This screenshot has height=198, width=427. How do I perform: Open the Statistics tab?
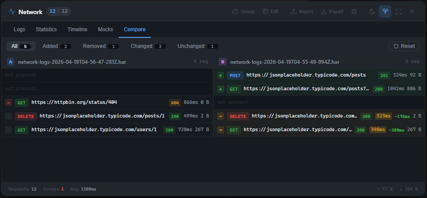(46, 29)
